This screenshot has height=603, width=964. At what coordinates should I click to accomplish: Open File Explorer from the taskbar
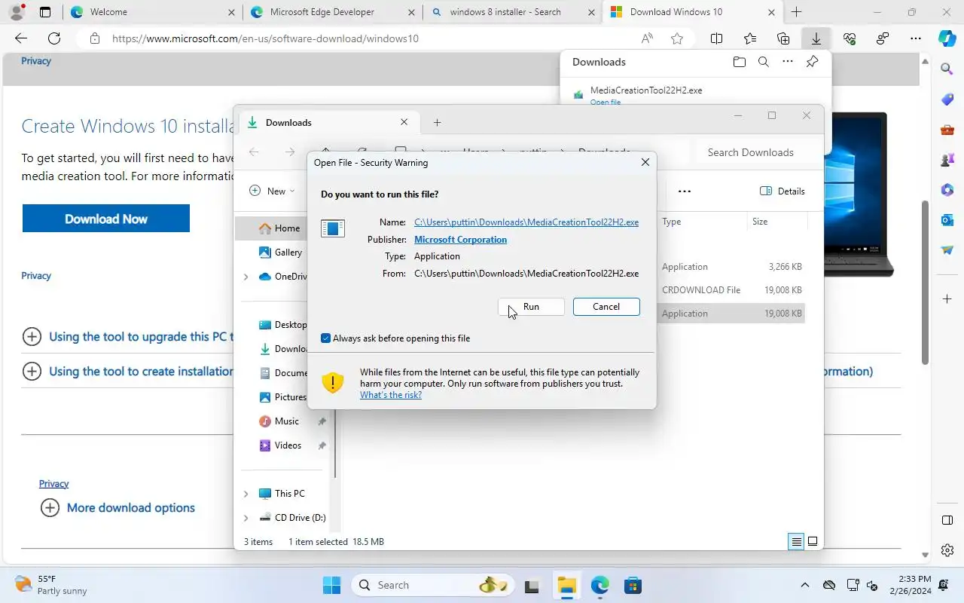click(566, 585)
